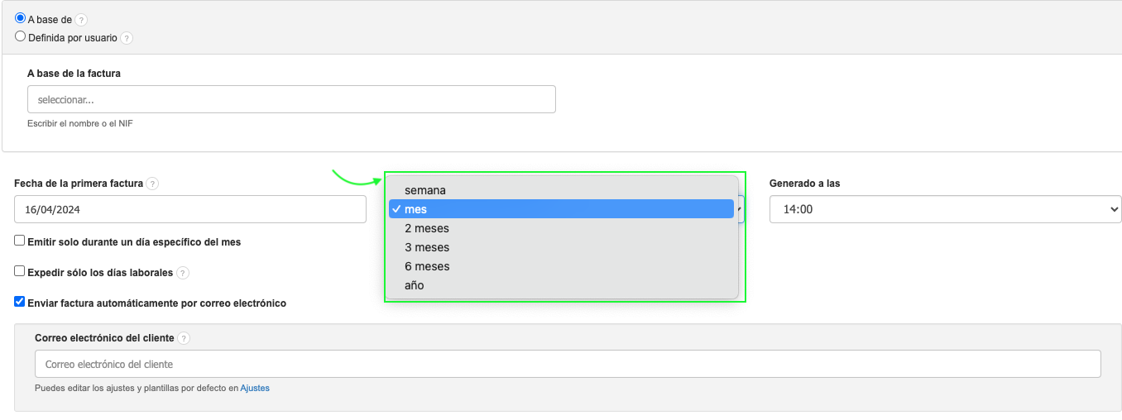Image resolution: width=1122 pixels, height=420 pixels.
Task: Select the highlighted 'mes' option
Action: [x=416, y=209]
